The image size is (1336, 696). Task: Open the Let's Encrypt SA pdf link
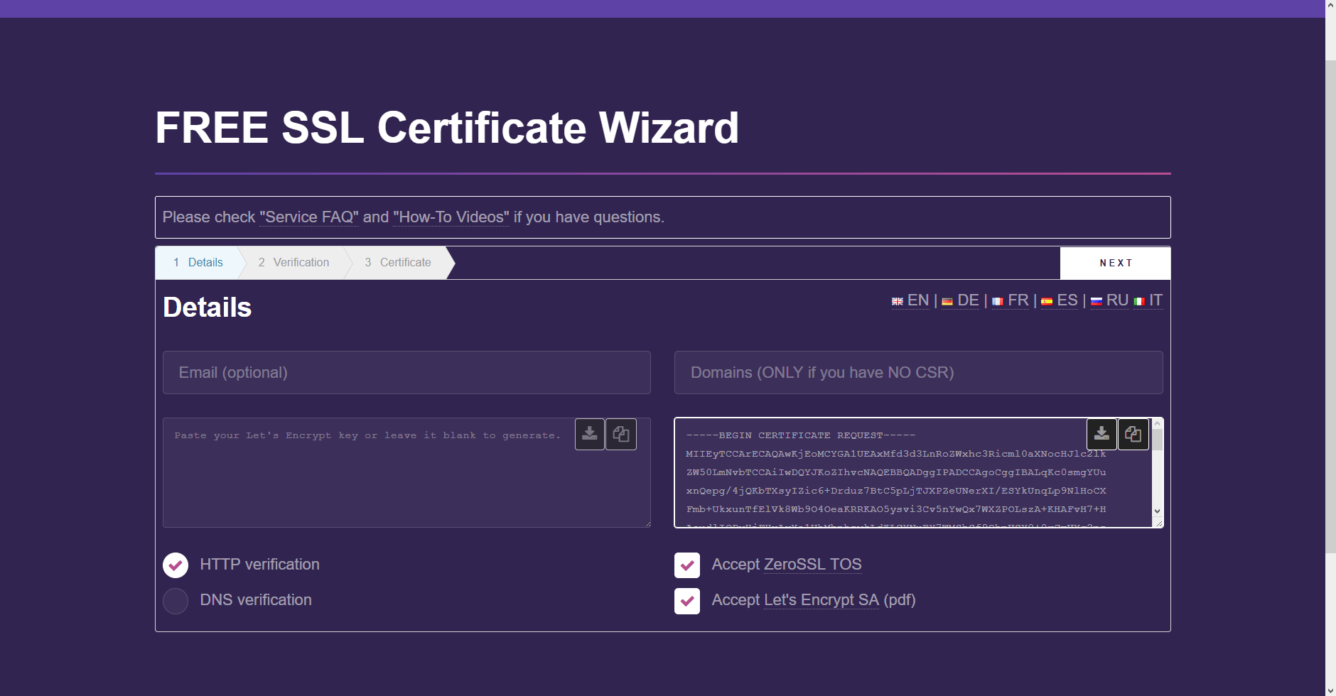click(x=821, y=600)
